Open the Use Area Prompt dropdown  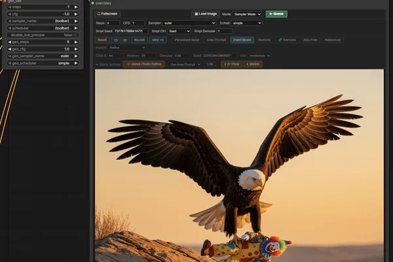185,64
